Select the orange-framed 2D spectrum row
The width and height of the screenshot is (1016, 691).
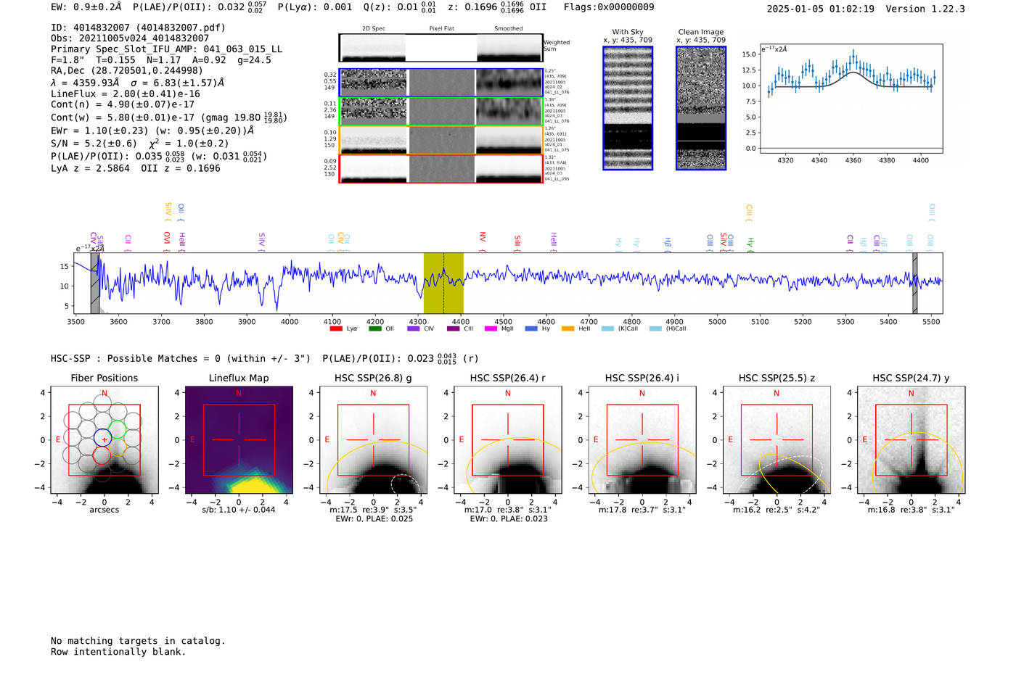click(441, 140)
